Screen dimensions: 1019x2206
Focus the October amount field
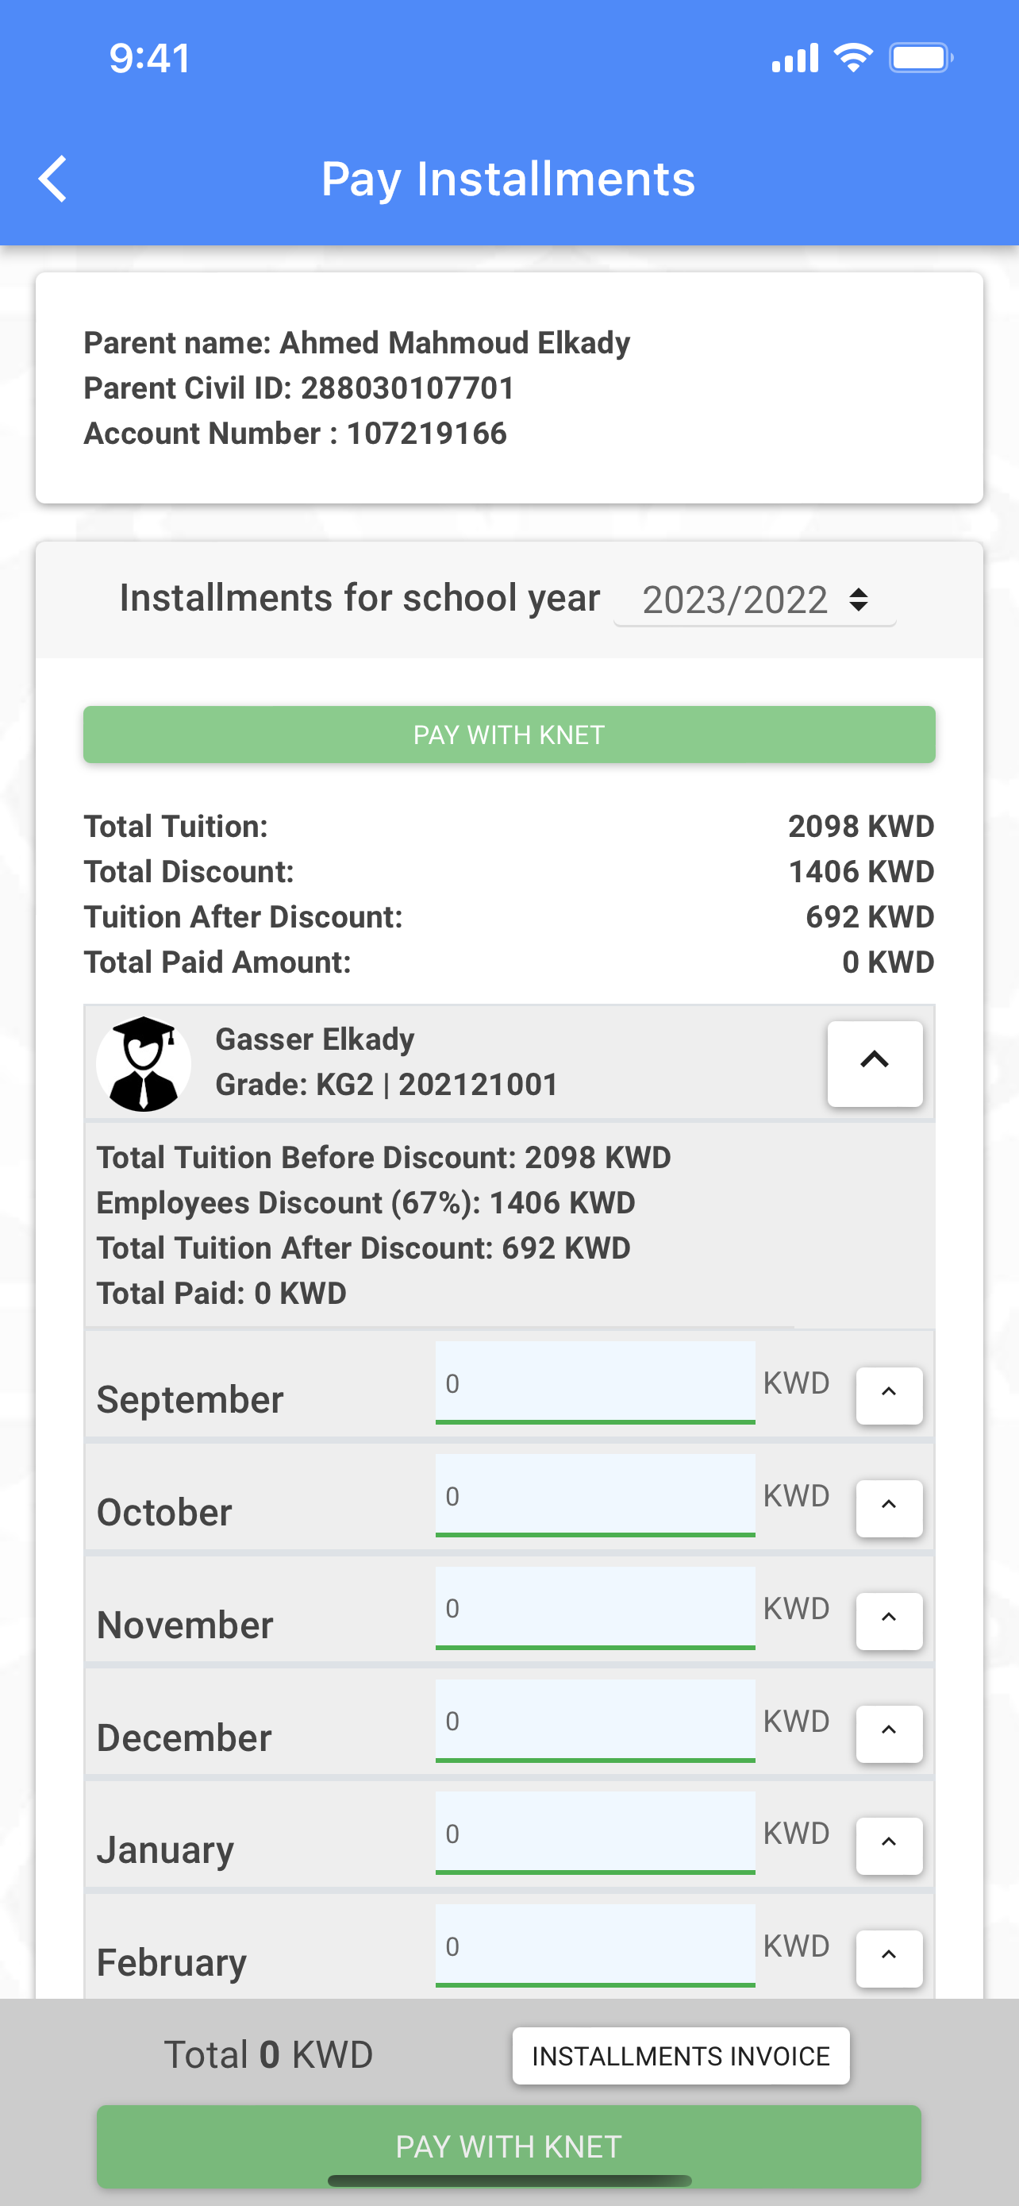pos(594,1495)
